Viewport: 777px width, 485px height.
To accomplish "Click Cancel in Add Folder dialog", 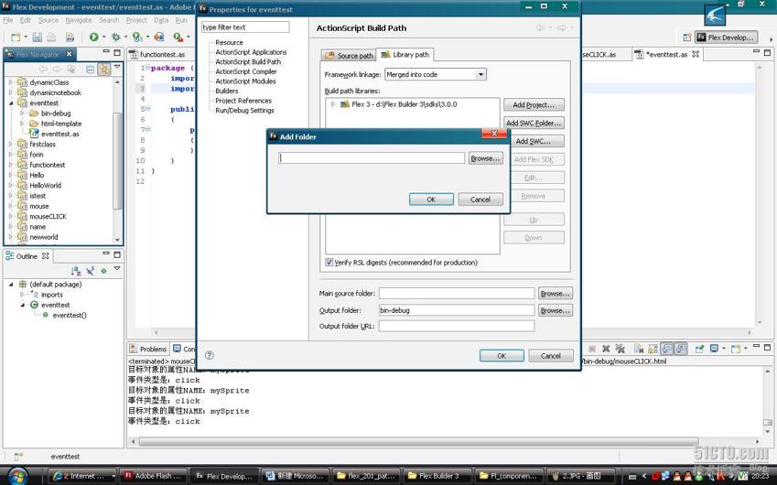I will tap(480, 199).
